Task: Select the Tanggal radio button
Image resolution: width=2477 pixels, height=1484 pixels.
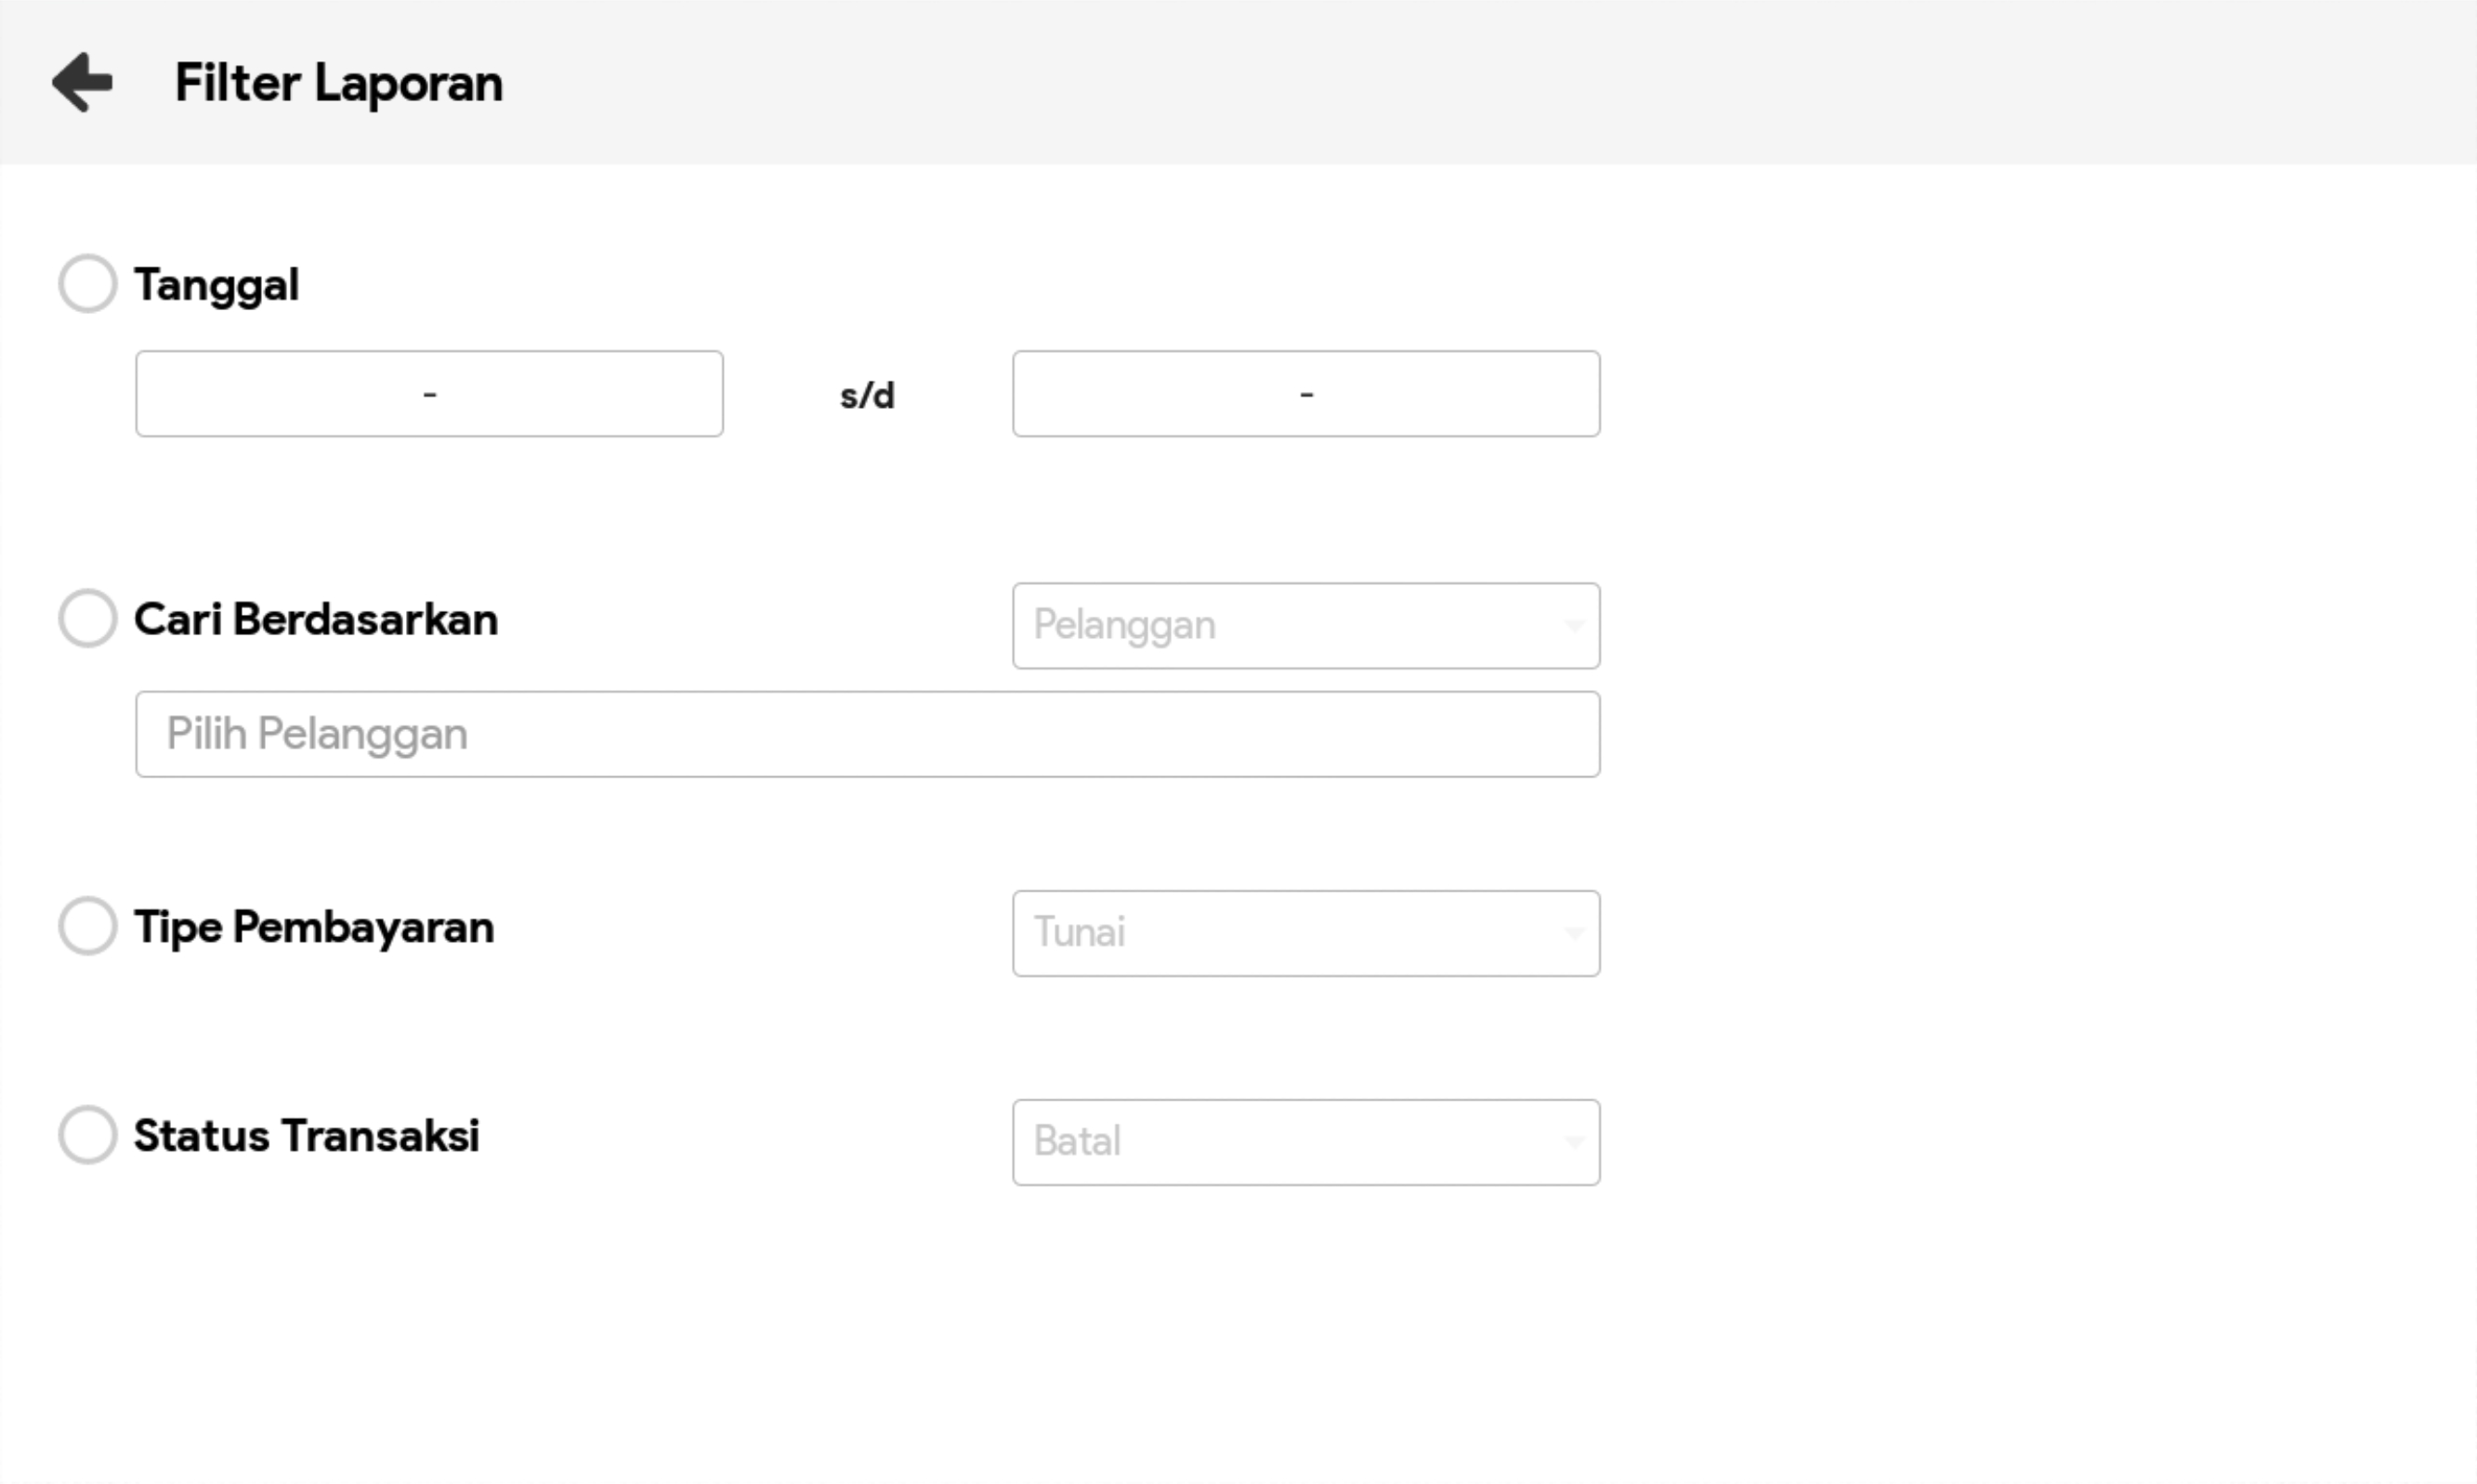Action: [x=88, y=284]
